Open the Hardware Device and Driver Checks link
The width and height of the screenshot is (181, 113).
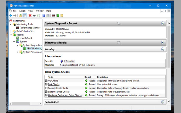tap(65, 95)
